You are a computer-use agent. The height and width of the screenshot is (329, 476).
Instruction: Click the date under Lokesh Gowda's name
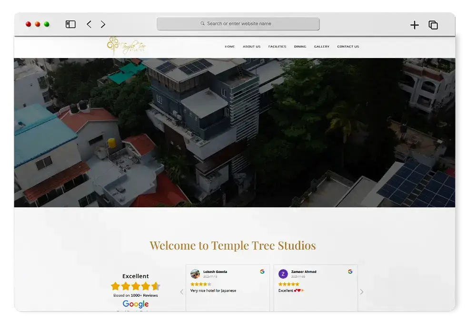(x=210, y=277)
